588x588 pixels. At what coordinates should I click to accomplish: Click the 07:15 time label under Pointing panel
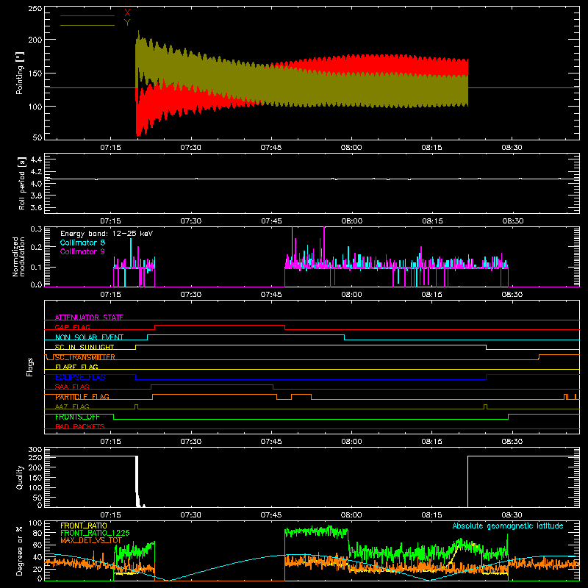(111, 148)
